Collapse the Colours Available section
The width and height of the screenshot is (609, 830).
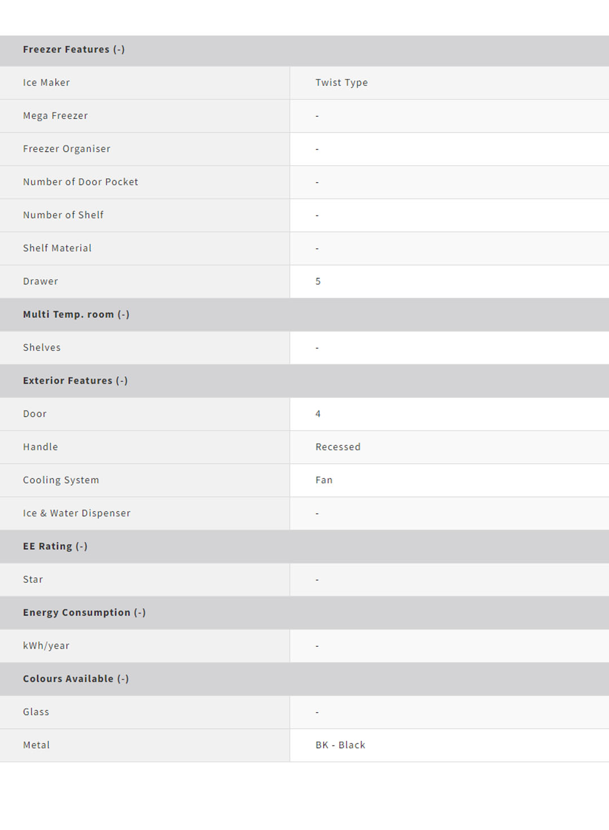122,679
